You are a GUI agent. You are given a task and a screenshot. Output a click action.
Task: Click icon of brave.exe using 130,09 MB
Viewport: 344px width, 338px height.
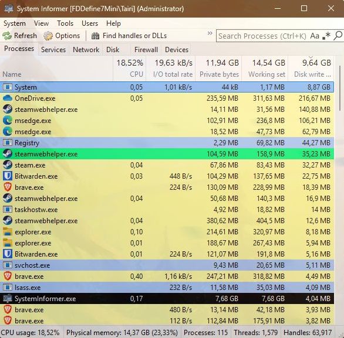coord(8,187)
